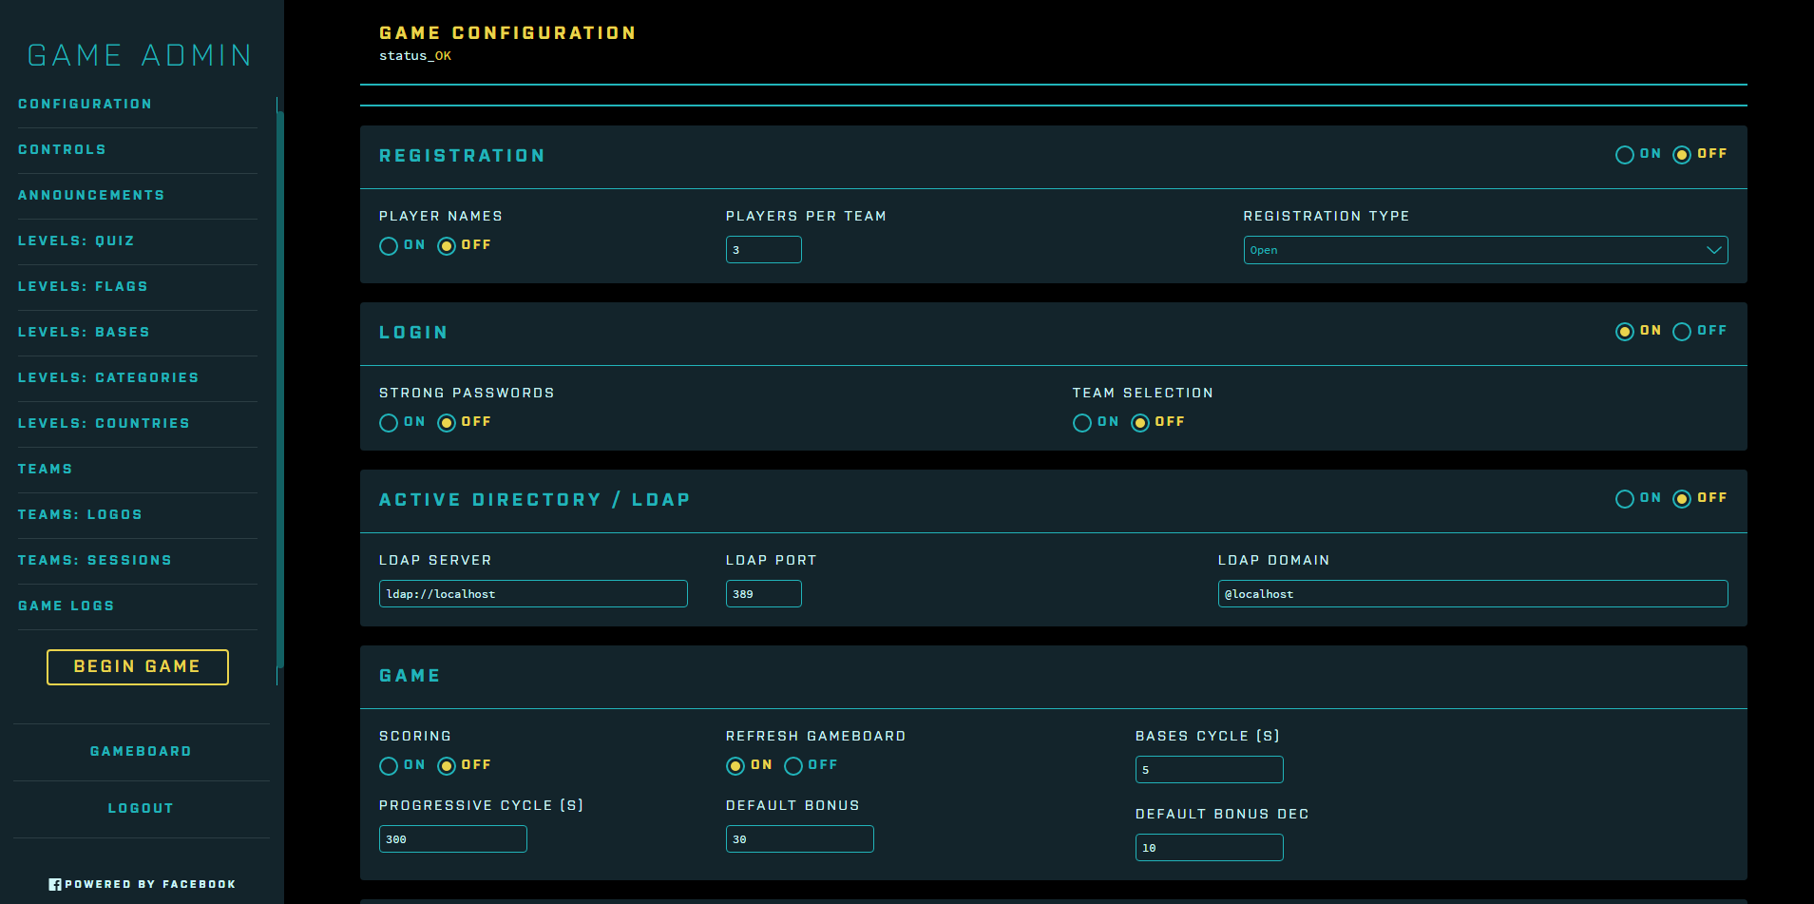
Task: Click the Players Per Team field
Action: (764, 250)
